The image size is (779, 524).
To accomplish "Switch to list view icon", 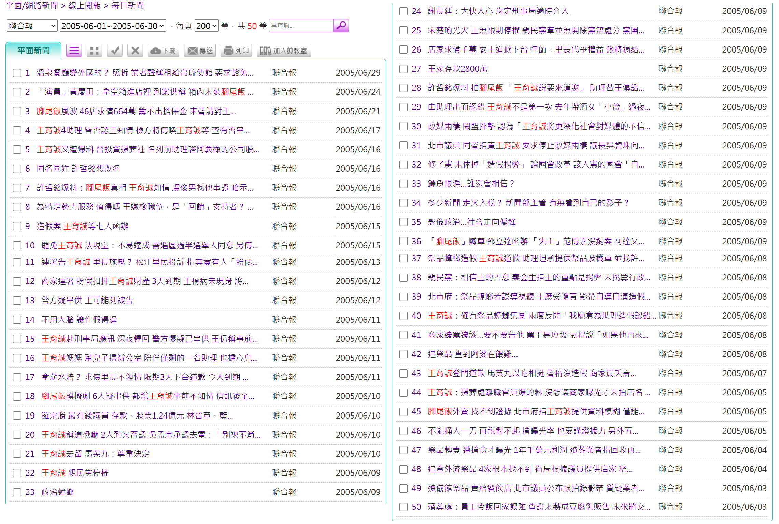I will (74, 51).
